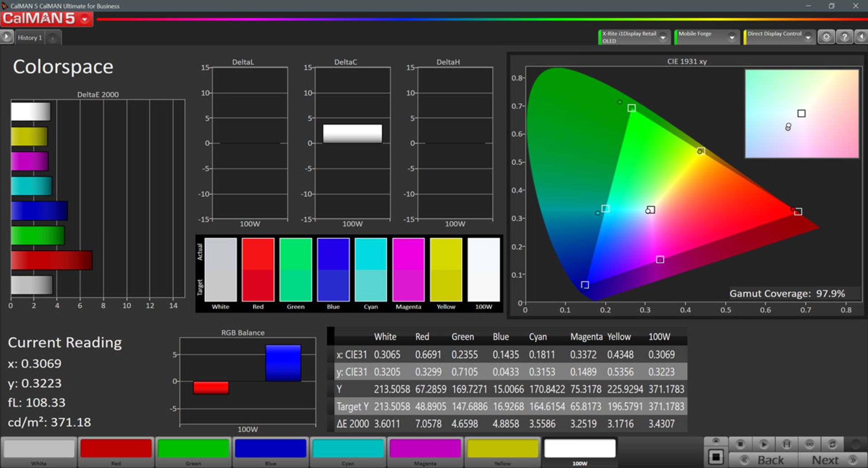The width and height of the screenshot is (868, 468).
Task: Go back using the Back button
Action: pos(769,459)
